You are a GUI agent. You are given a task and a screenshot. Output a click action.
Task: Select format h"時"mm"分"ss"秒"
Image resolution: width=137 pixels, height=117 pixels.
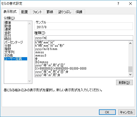point(81,46)
